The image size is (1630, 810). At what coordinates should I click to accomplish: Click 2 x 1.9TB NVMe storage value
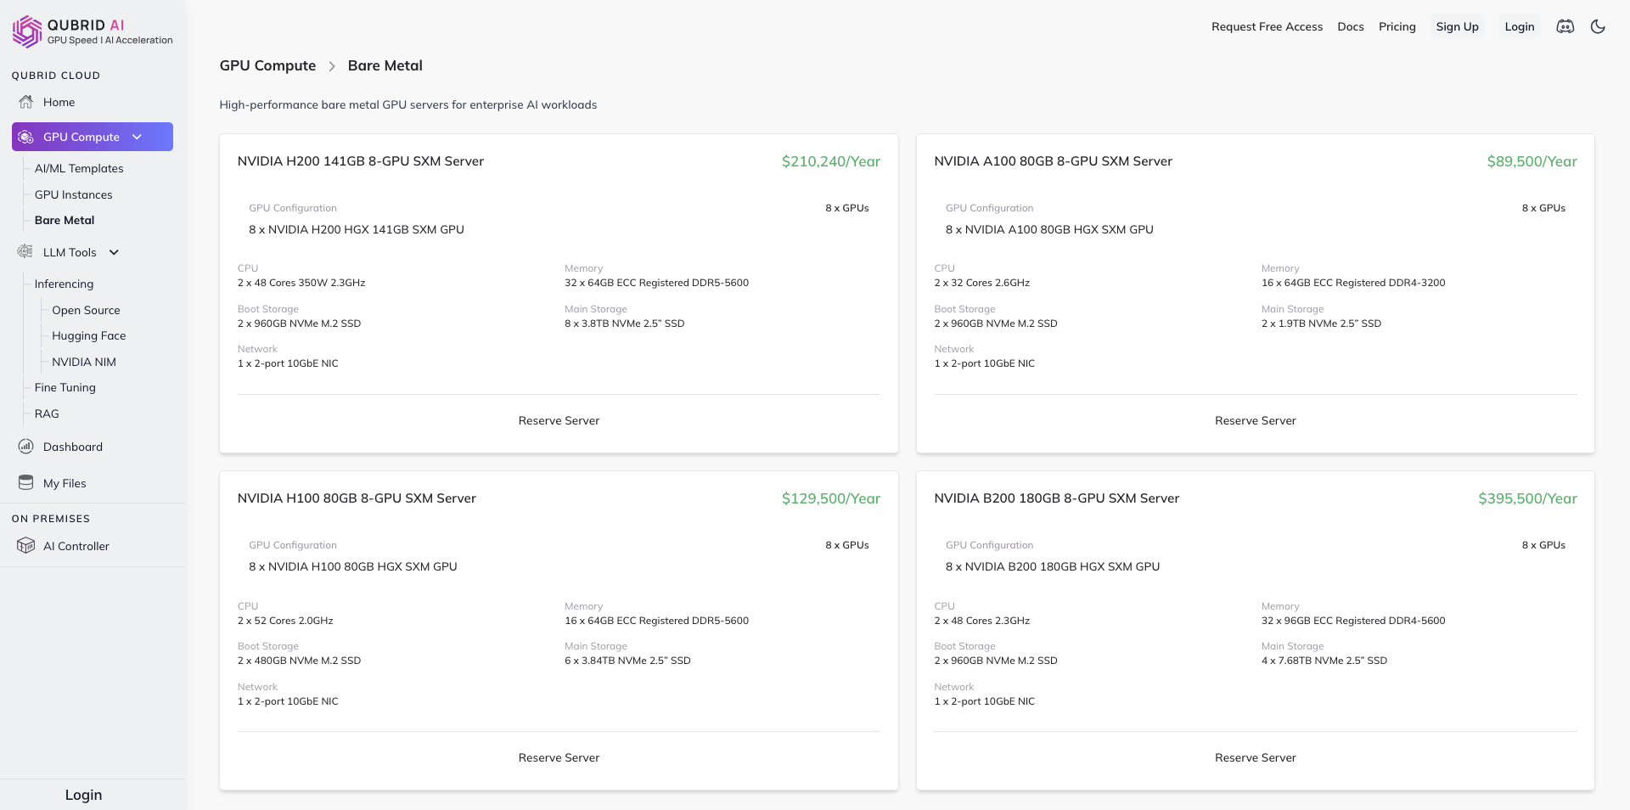[1321, 323]
